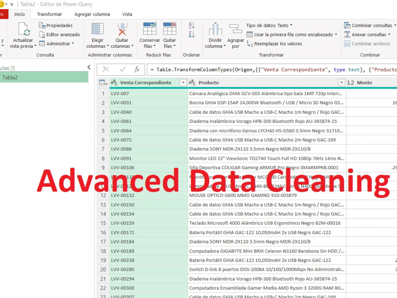Open the Combinar consultas dropdown arrow
Image resolution: width=397 pixels, height=298 pixels.
coord(395,25)
